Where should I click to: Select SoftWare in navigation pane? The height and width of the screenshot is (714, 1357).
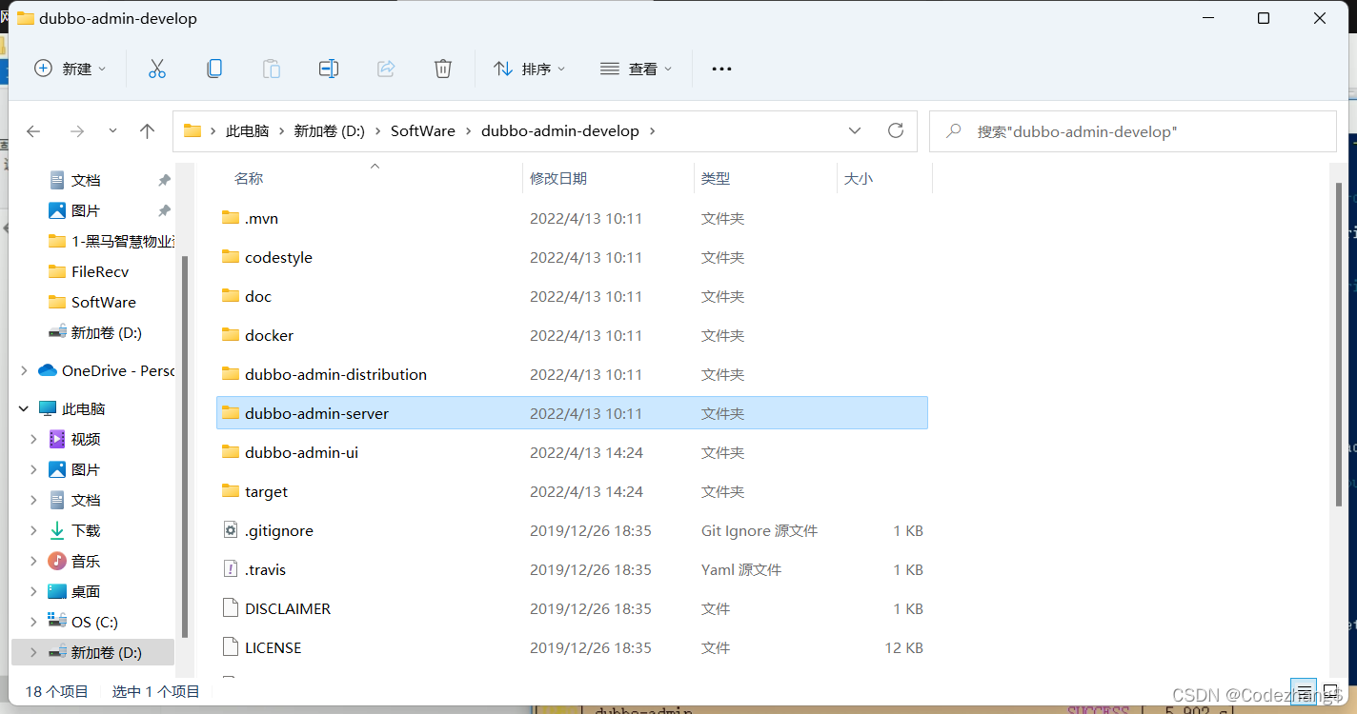point(104,302)
